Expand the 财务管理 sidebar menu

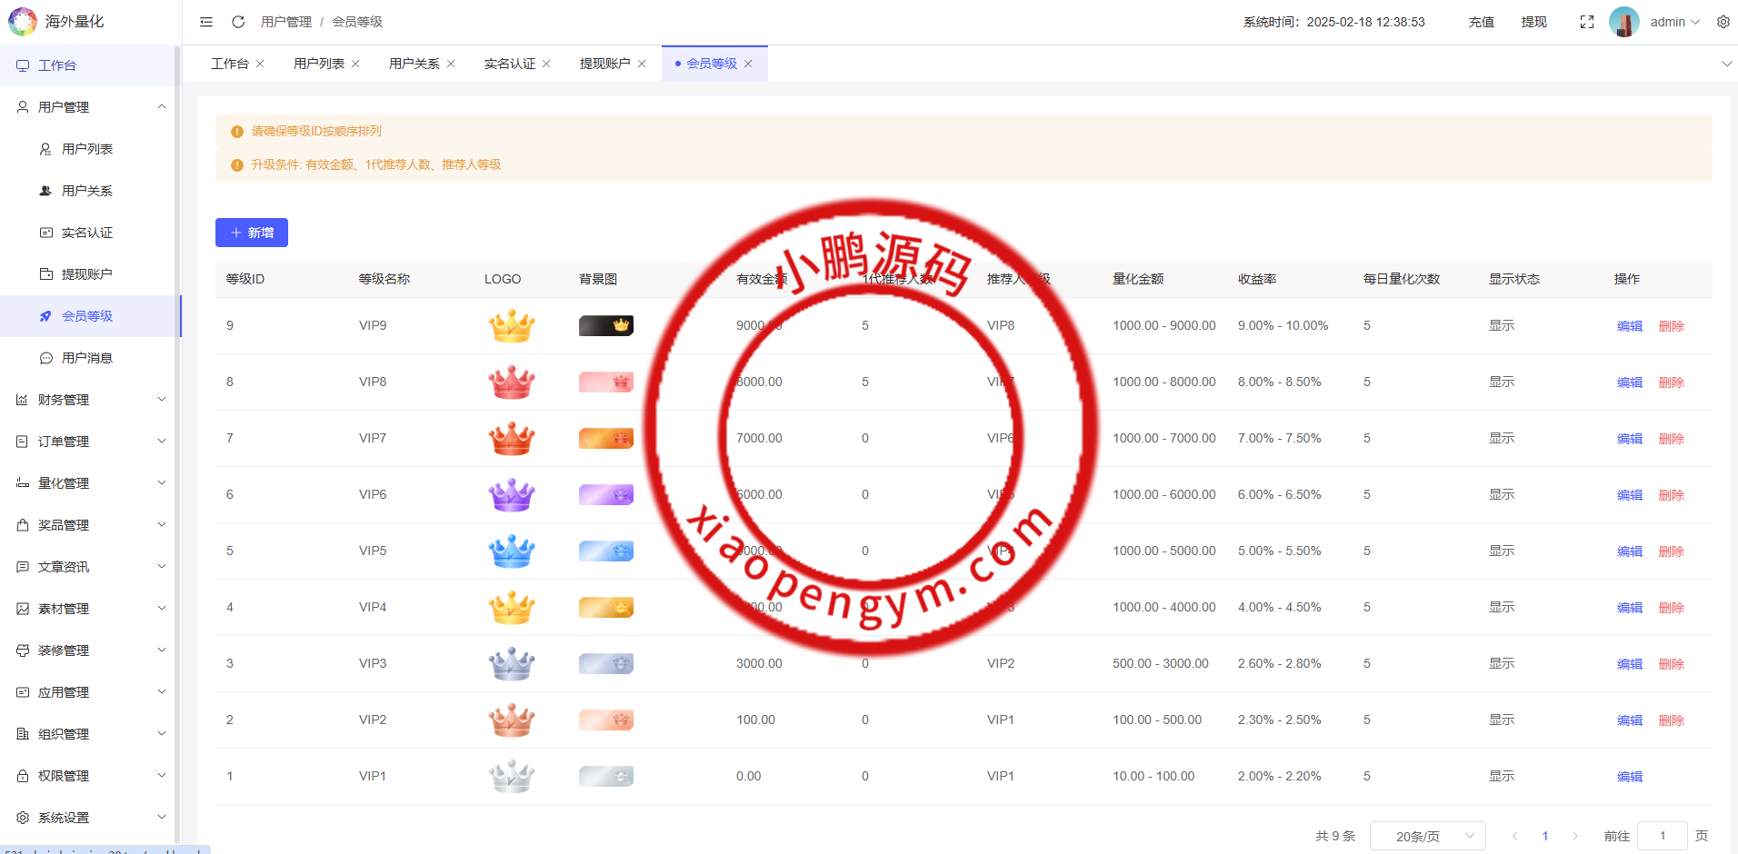(x=91, y=400)
